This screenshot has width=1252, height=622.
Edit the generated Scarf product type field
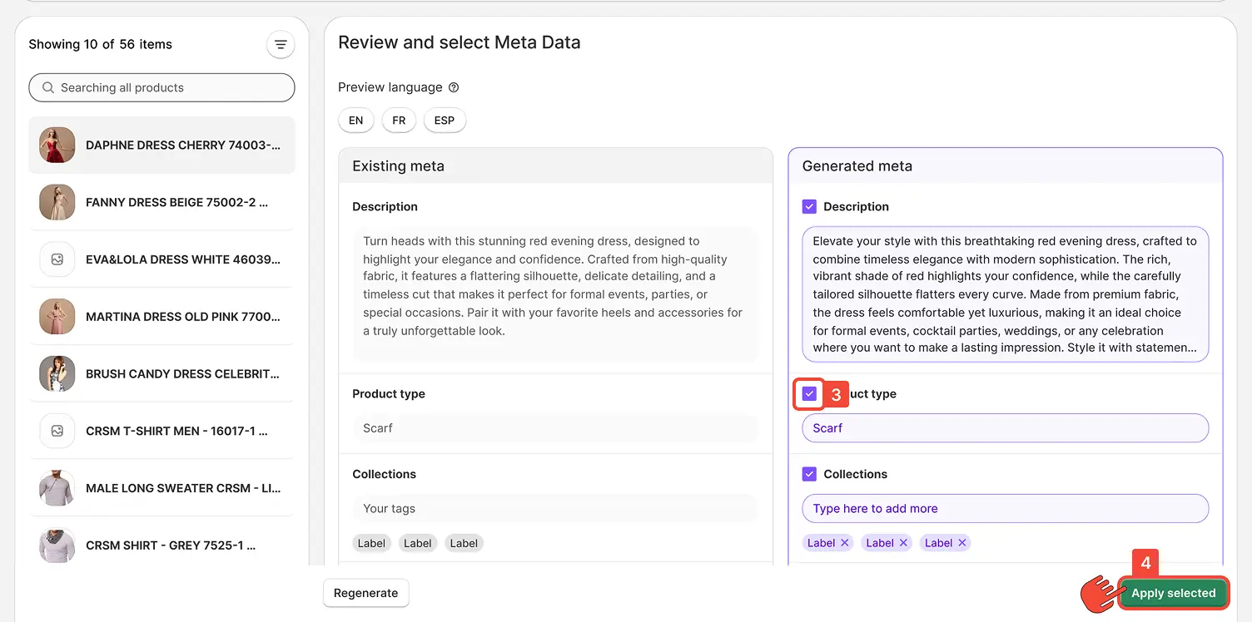point(1005,428)
